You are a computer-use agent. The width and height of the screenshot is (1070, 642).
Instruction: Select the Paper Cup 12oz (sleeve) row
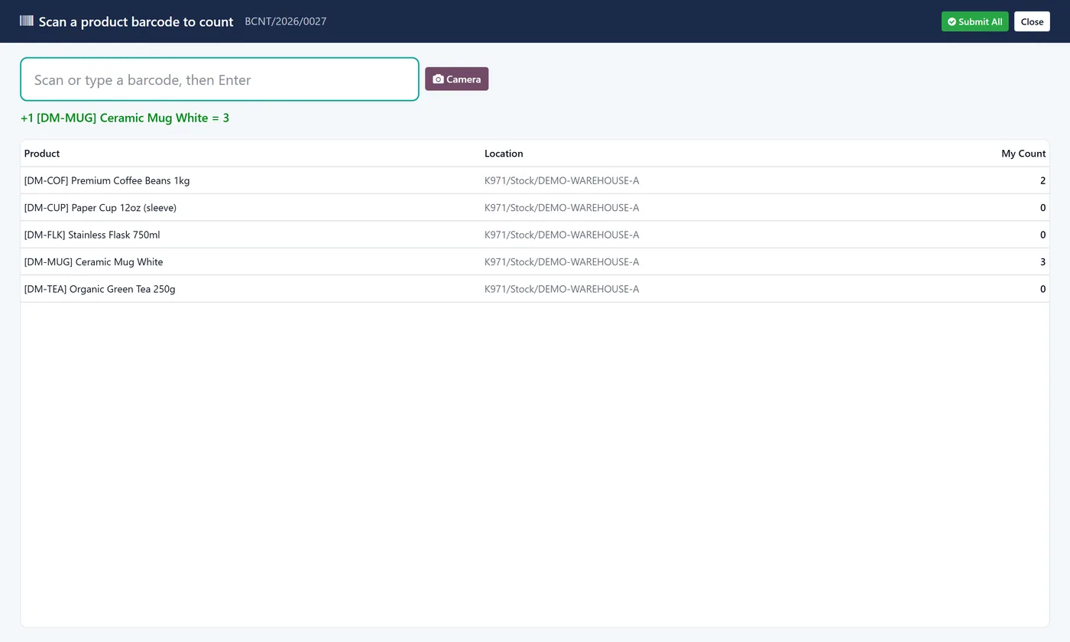(x=535, y=208)
